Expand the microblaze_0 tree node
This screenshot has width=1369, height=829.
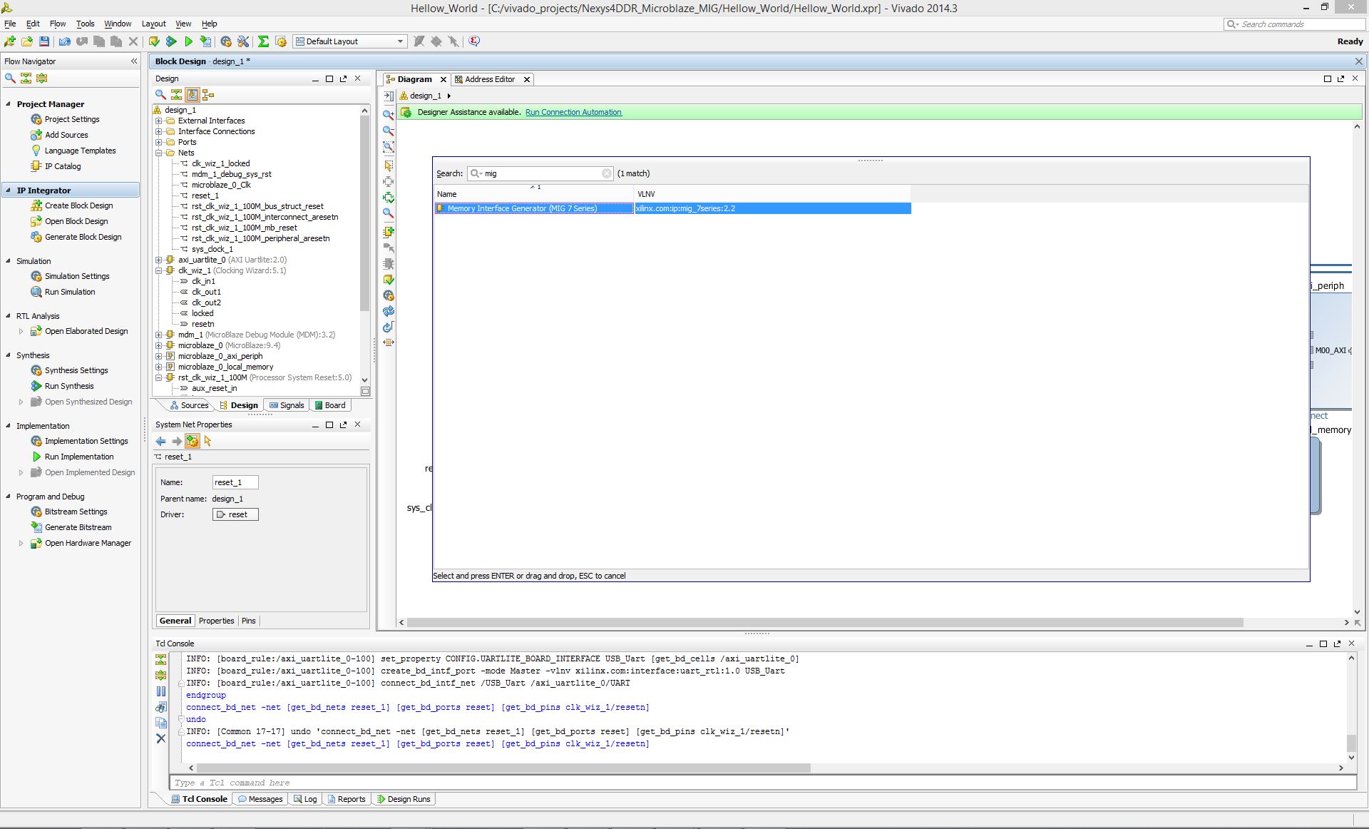coord(159,345)
